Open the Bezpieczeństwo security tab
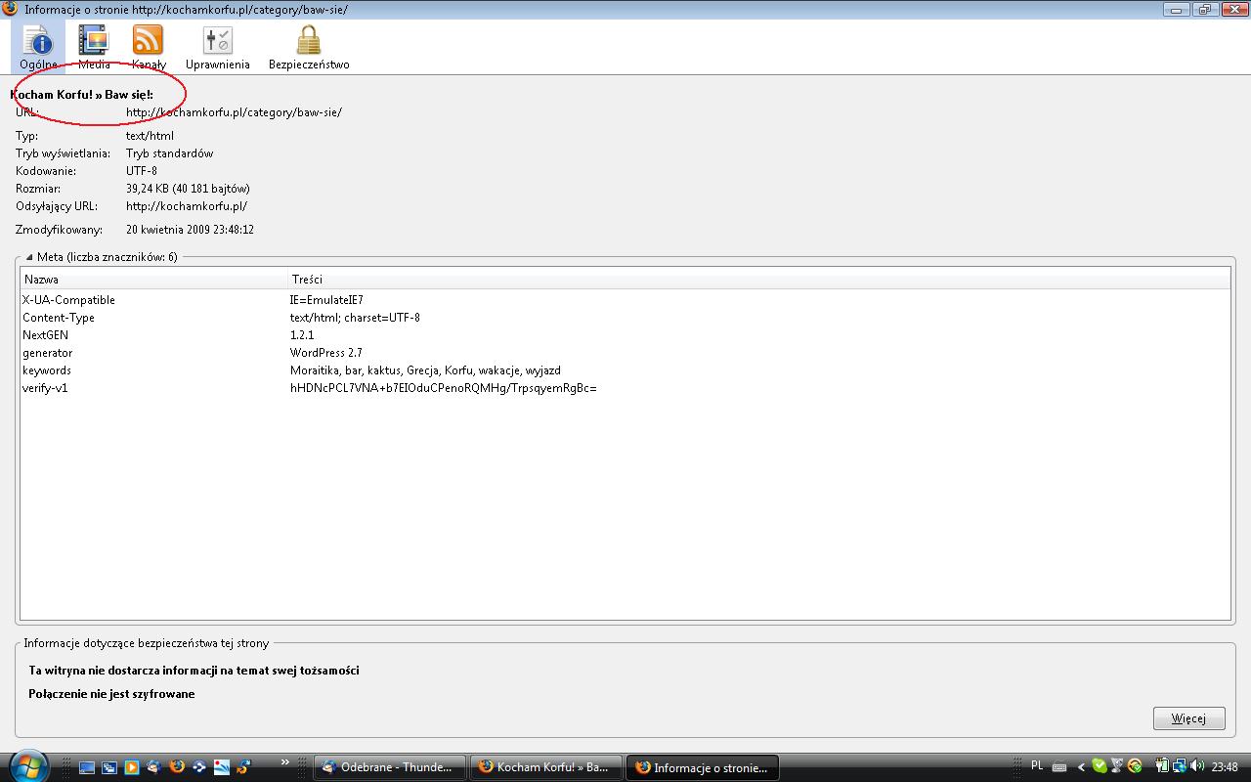Image resolution: width=1251 pixels, height=782 pixels. 309,47
